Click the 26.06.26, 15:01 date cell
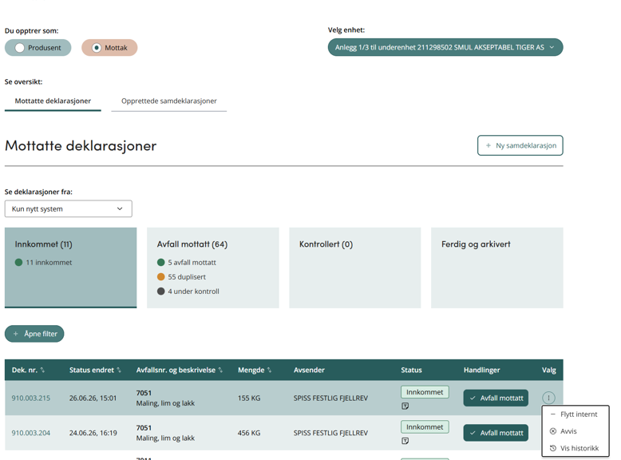This screenshot has width=621, height=460. pos(93,399)
